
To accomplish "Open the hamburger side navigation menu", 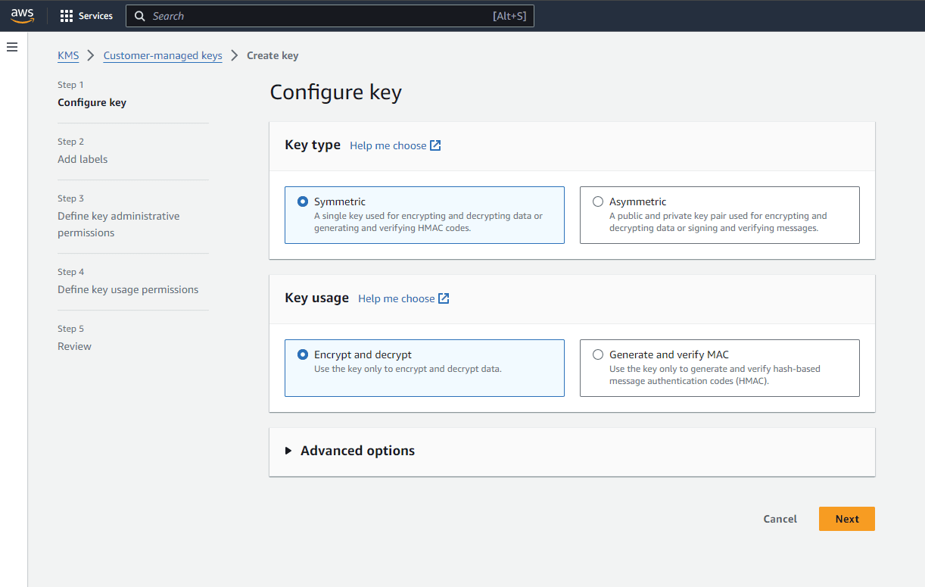I will [12, 47].
